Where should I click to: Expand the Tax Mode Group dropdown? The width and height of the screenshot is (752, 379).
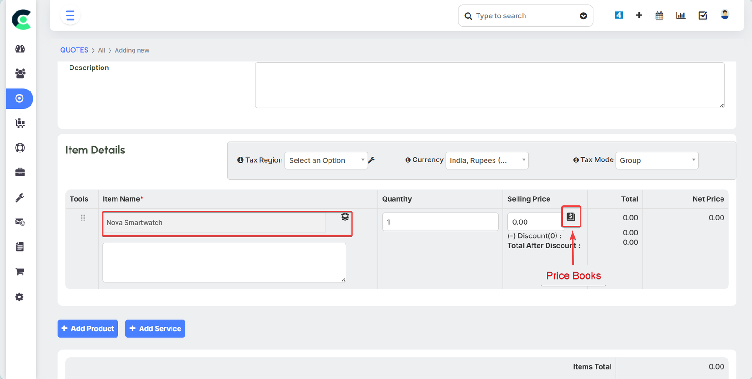point(657,160)
